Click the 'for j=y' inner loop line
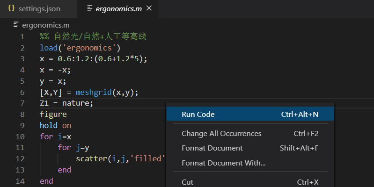374x187 pixels. tap(73, 148)
